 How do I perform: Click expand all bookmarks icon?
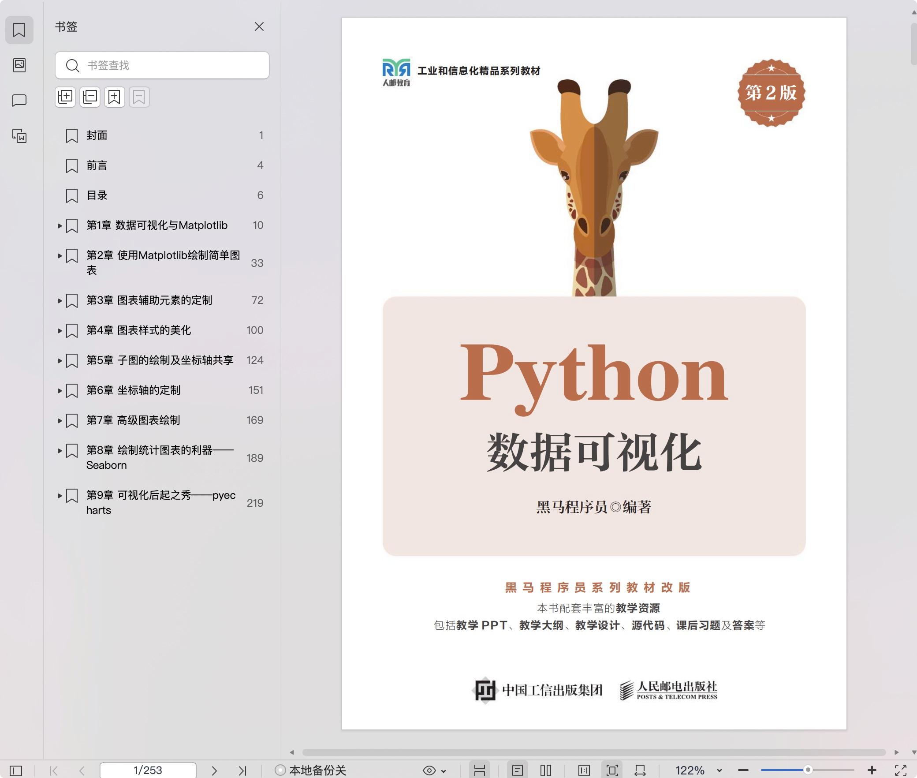click(65, 97)
